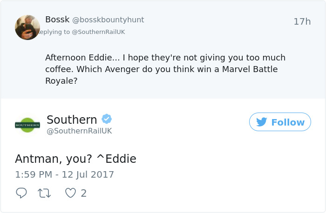The width and height of the screenshot is (326, 213).
Task: Open the Southern green logo avatar
Action: [27, 125]
